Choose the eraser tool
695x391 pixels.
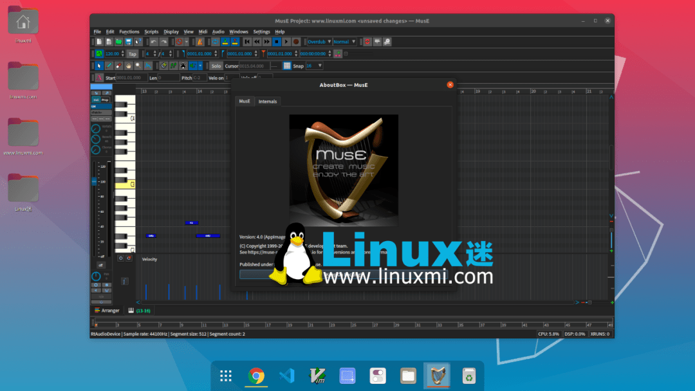tap(118, 66)
